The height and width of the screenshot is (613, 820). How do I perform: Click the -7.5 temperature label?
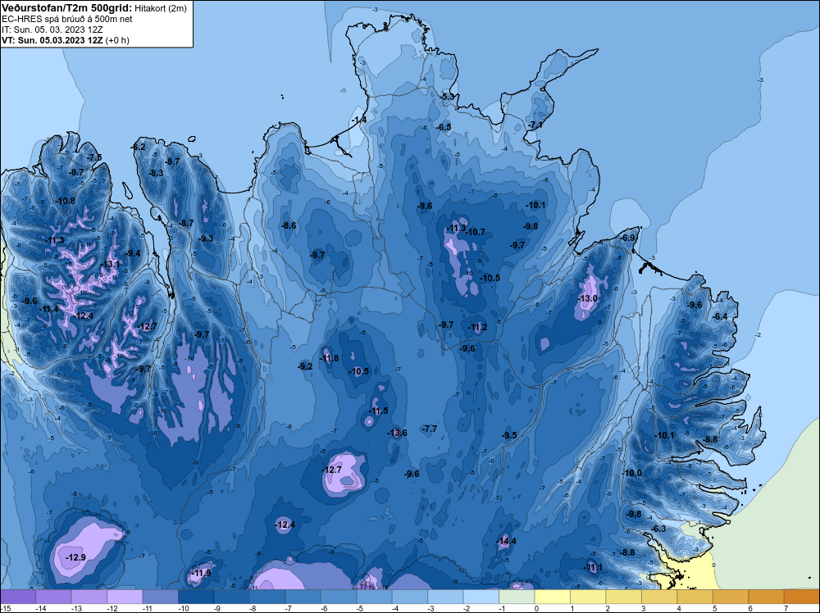pyautogui.click(x=94, y=157)
